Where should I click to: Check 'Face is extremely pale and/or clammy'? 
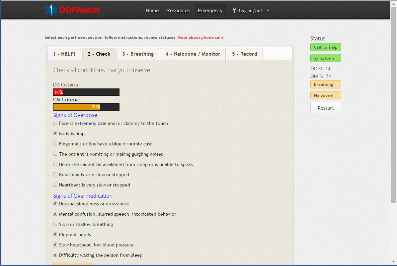coord(55,123)
